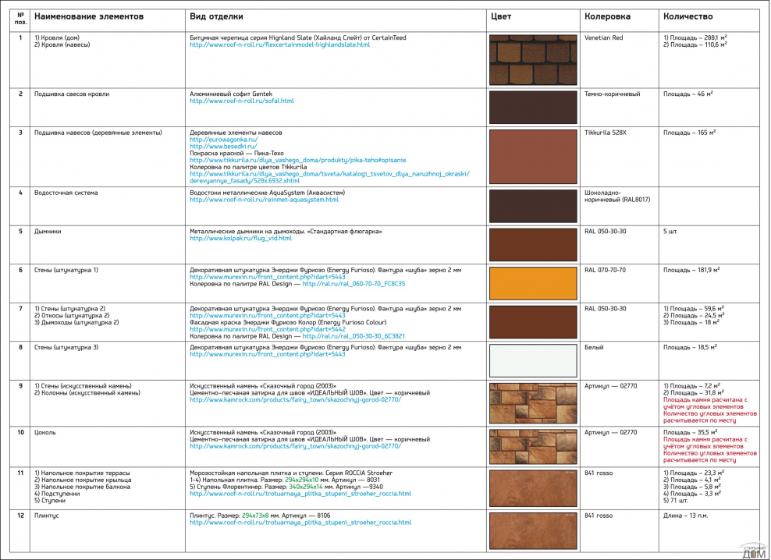Open the kamrock link in the Цоколь row
The height and width of the screenshot is (560, 771).
[x=295, y=446]
